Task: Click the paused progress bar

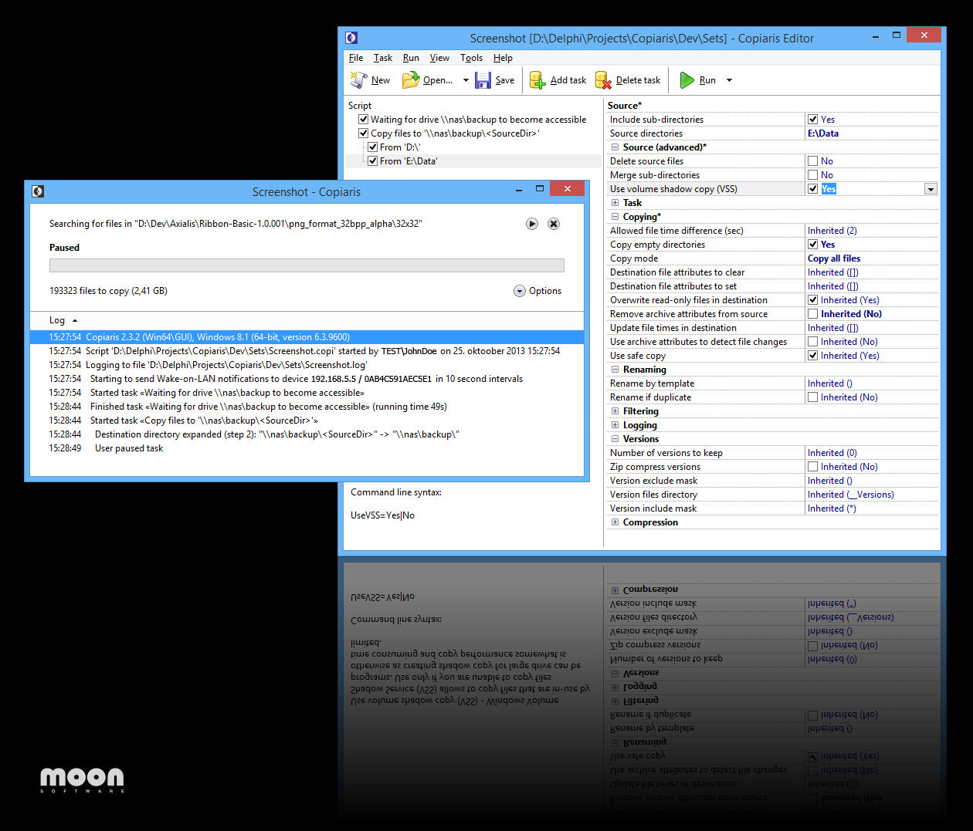Action: 307,265
